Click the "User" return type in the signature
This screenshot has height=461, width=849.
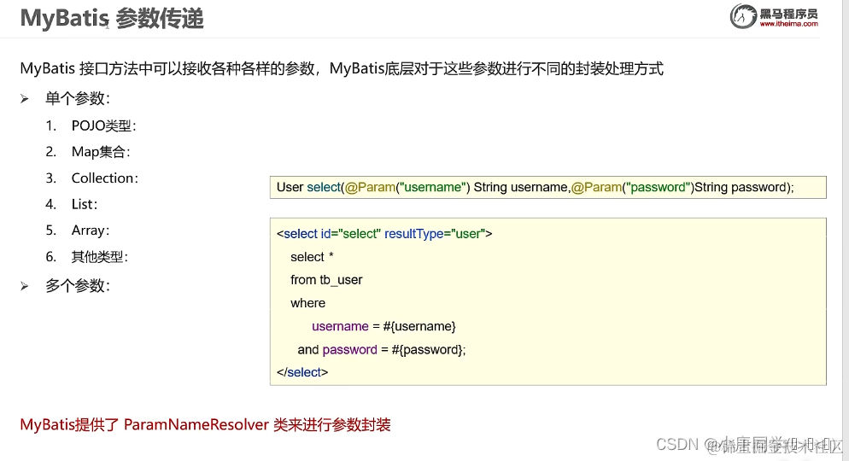click(290, 187)
